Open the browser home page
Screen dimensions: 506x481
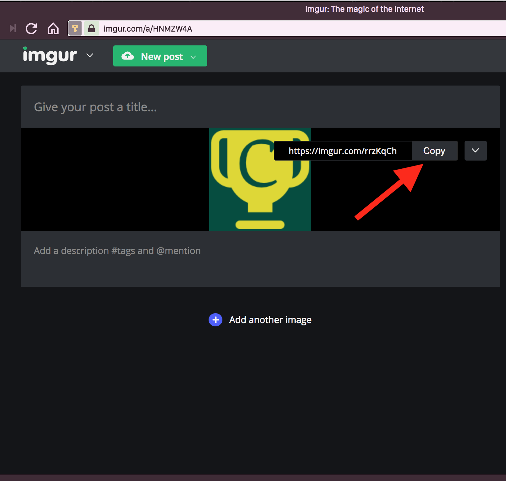coord(53,29)
